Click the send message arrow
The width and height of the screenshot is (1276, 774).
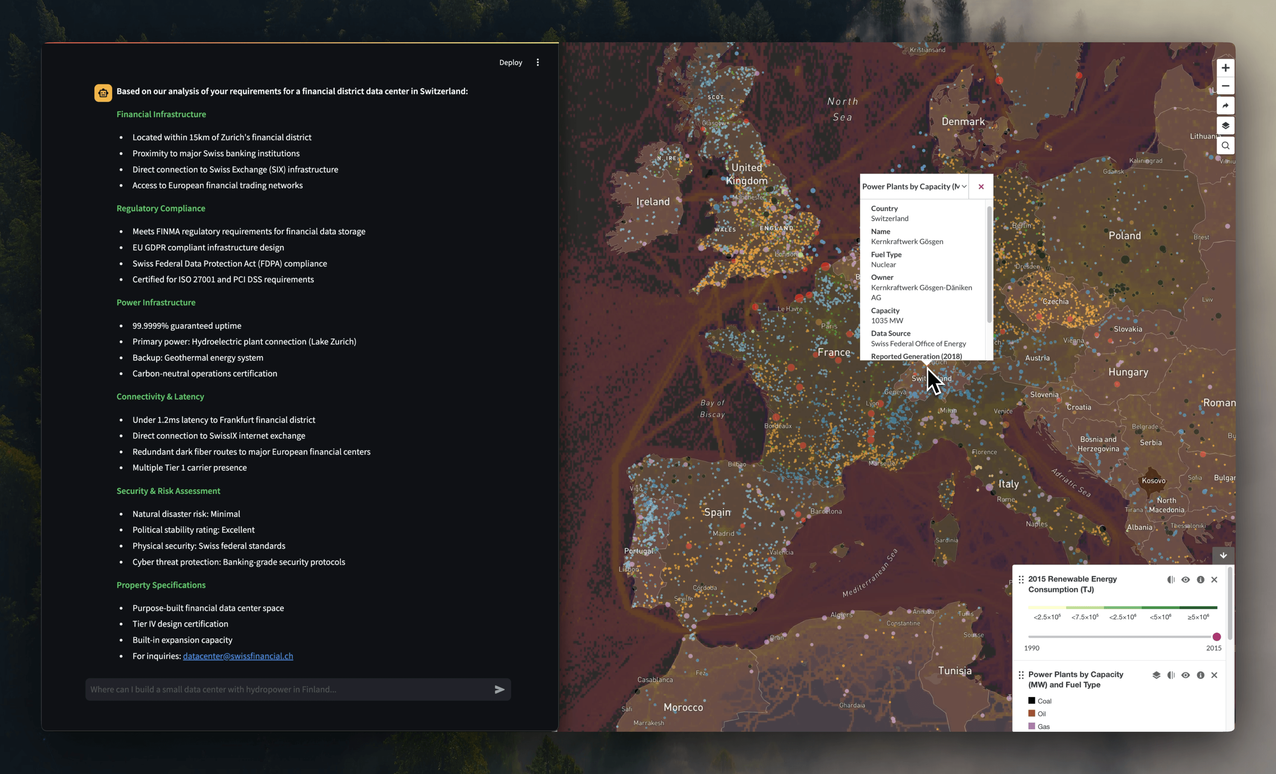coord(499,690)
